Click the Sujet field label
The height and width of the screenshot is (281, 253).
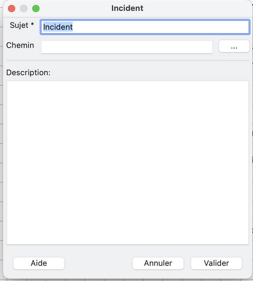[19, 25]
